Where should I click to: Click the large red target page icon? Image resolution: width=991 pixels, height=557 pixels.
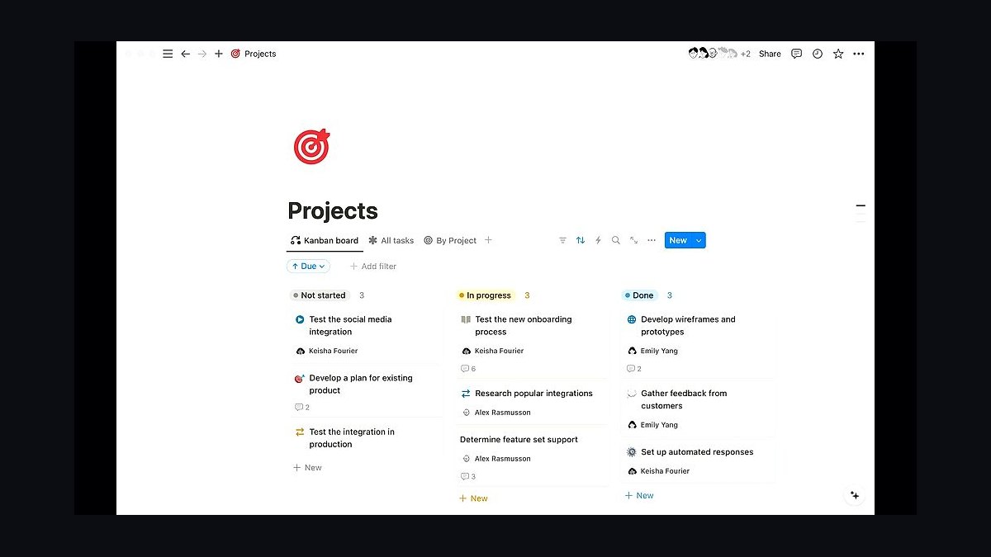311,146
